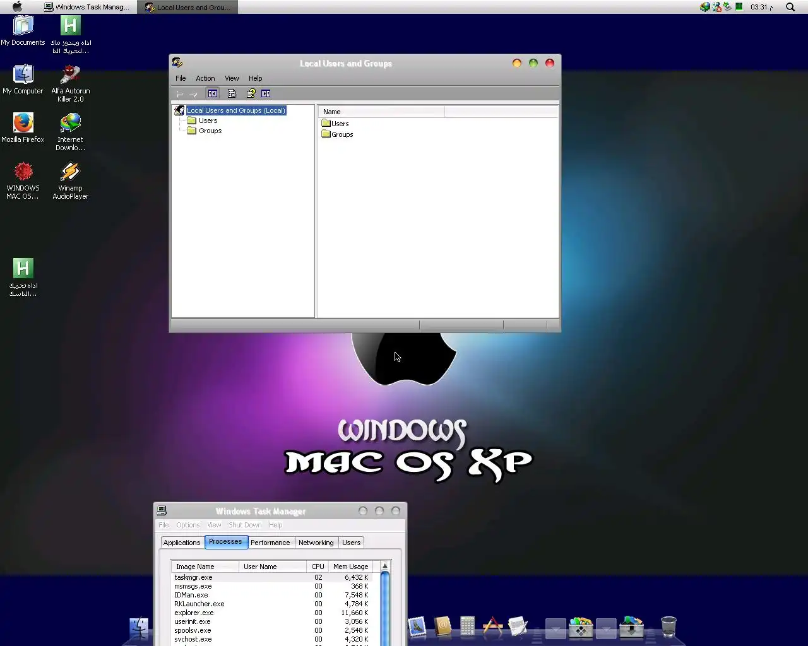Screen dimensions: 808x646
Task: Select explorer.exe process row
Action: point(271,613)
